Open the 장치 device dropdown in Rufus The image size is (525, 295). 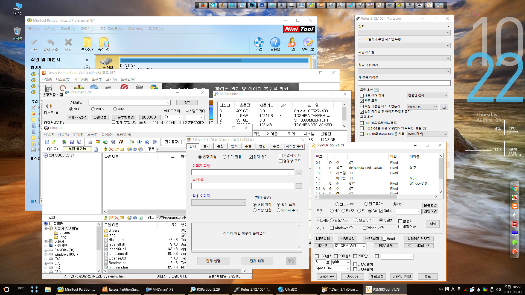404,33
